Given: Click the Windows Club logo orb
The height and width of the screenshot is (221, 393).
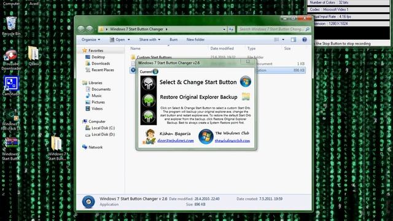Looking at the screenshot, I should pyautogui.click(x=206, y=136).
